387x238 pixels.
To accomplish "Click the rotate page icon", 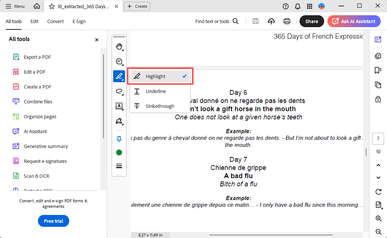I will pyautogui.click(x=378, y=192).
